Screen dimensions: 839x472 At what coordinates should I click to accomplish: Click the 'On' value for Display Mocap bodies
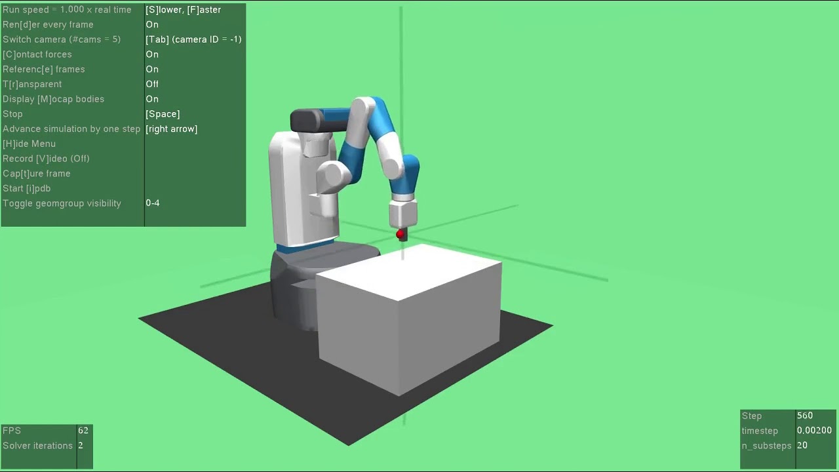pos(152,99)
